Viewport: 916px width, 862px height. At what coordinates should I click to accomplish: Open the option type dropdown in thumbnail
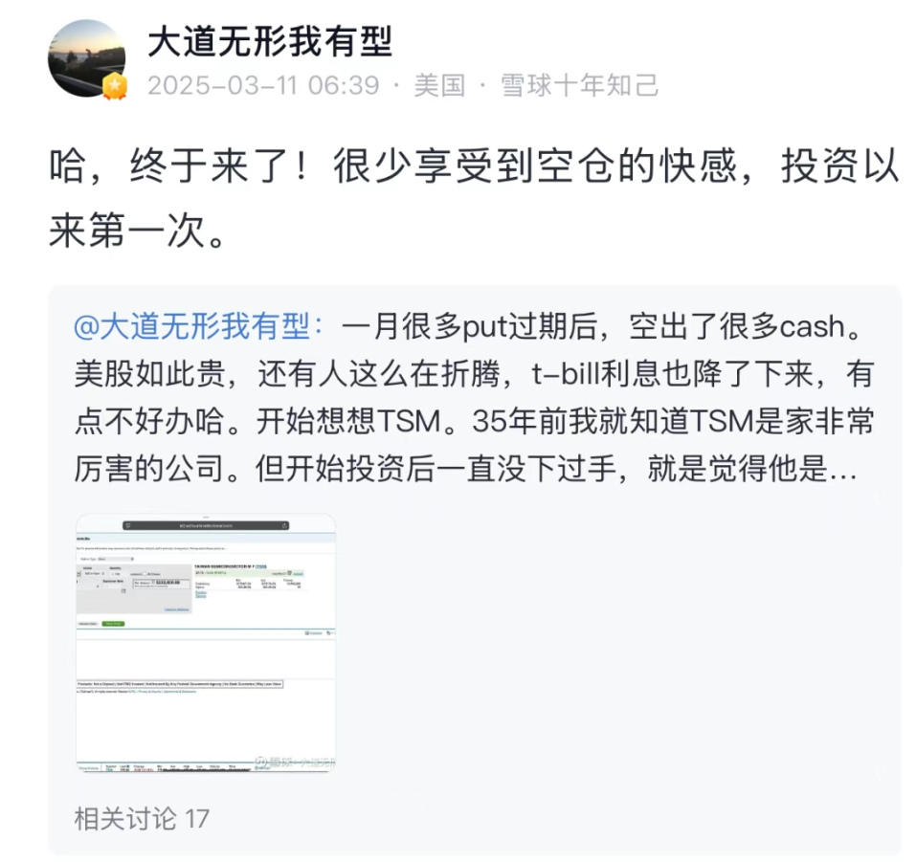click(116, 559)
